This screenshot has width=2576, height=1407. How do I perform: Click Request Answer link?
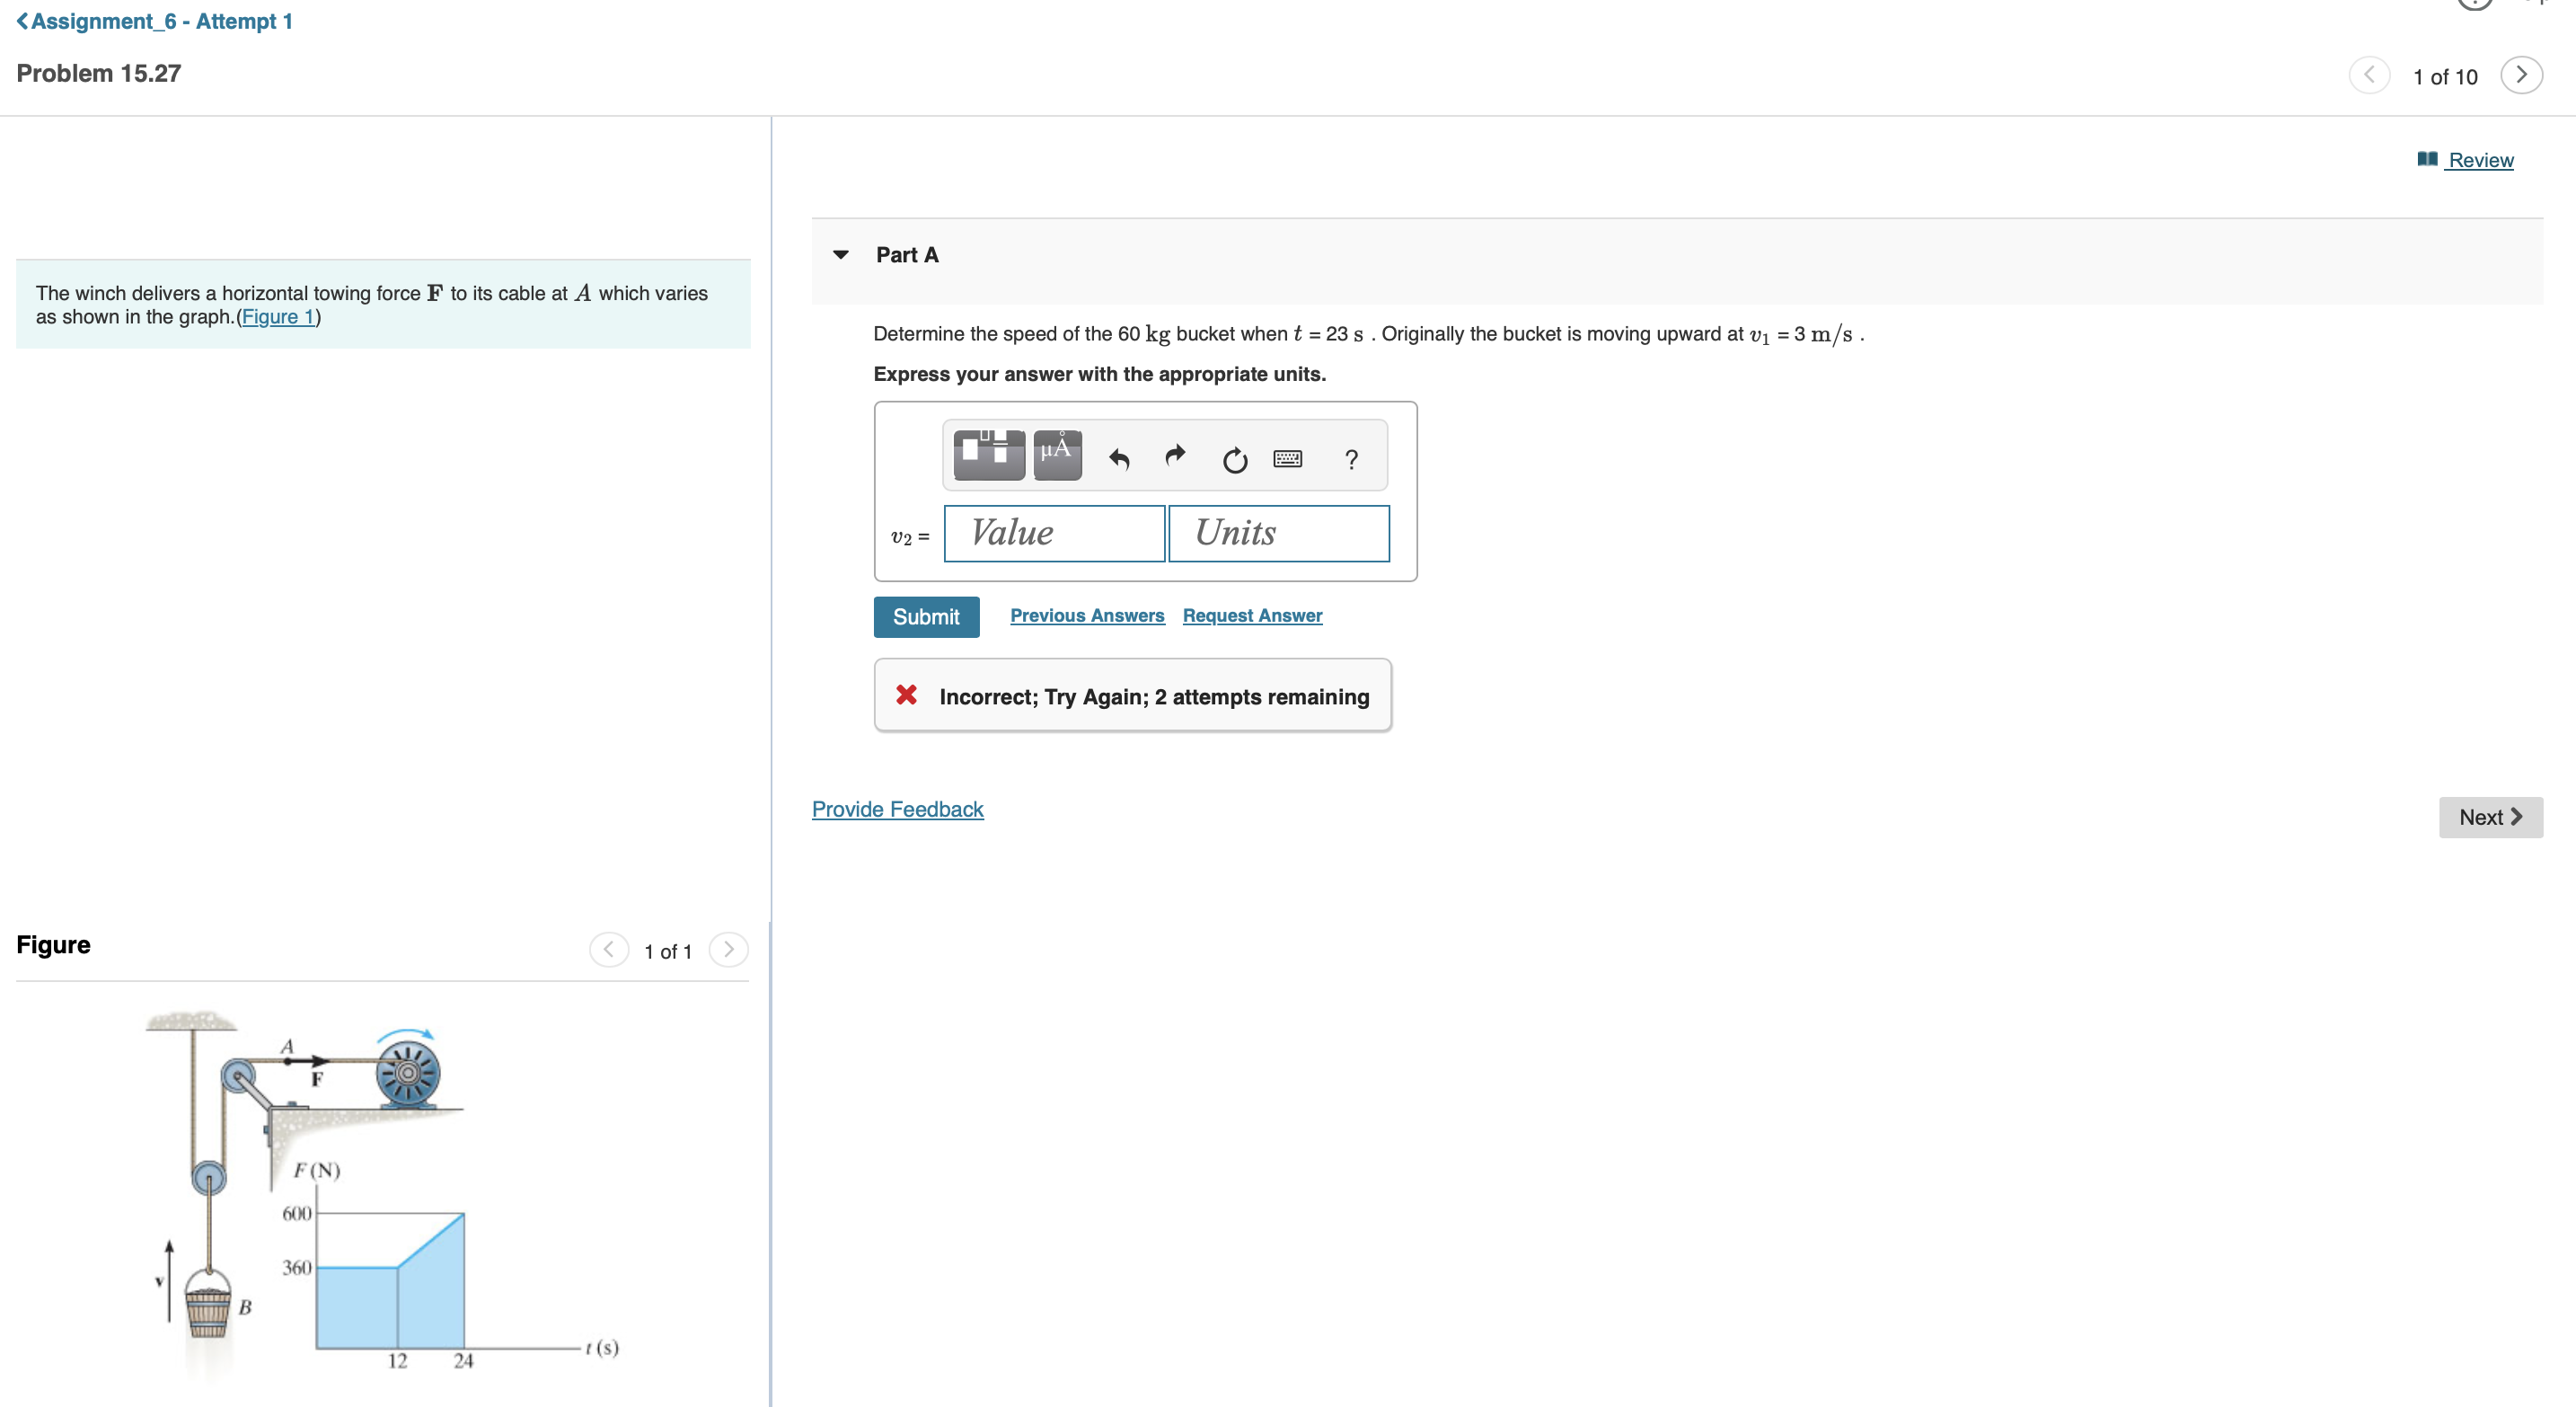(x=1252, y=616)
